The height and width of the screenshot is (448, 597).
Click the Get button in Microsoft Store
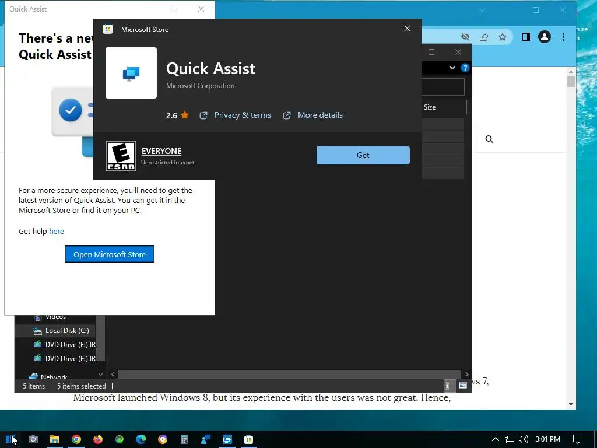tap(363, 155)
